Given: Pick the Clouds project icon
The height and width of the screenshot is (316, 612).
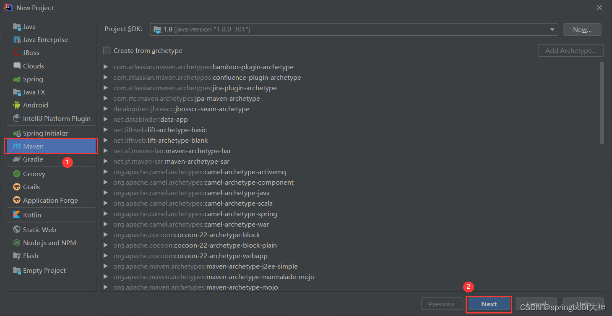Looking at the screenshot, I should point(17,66).
